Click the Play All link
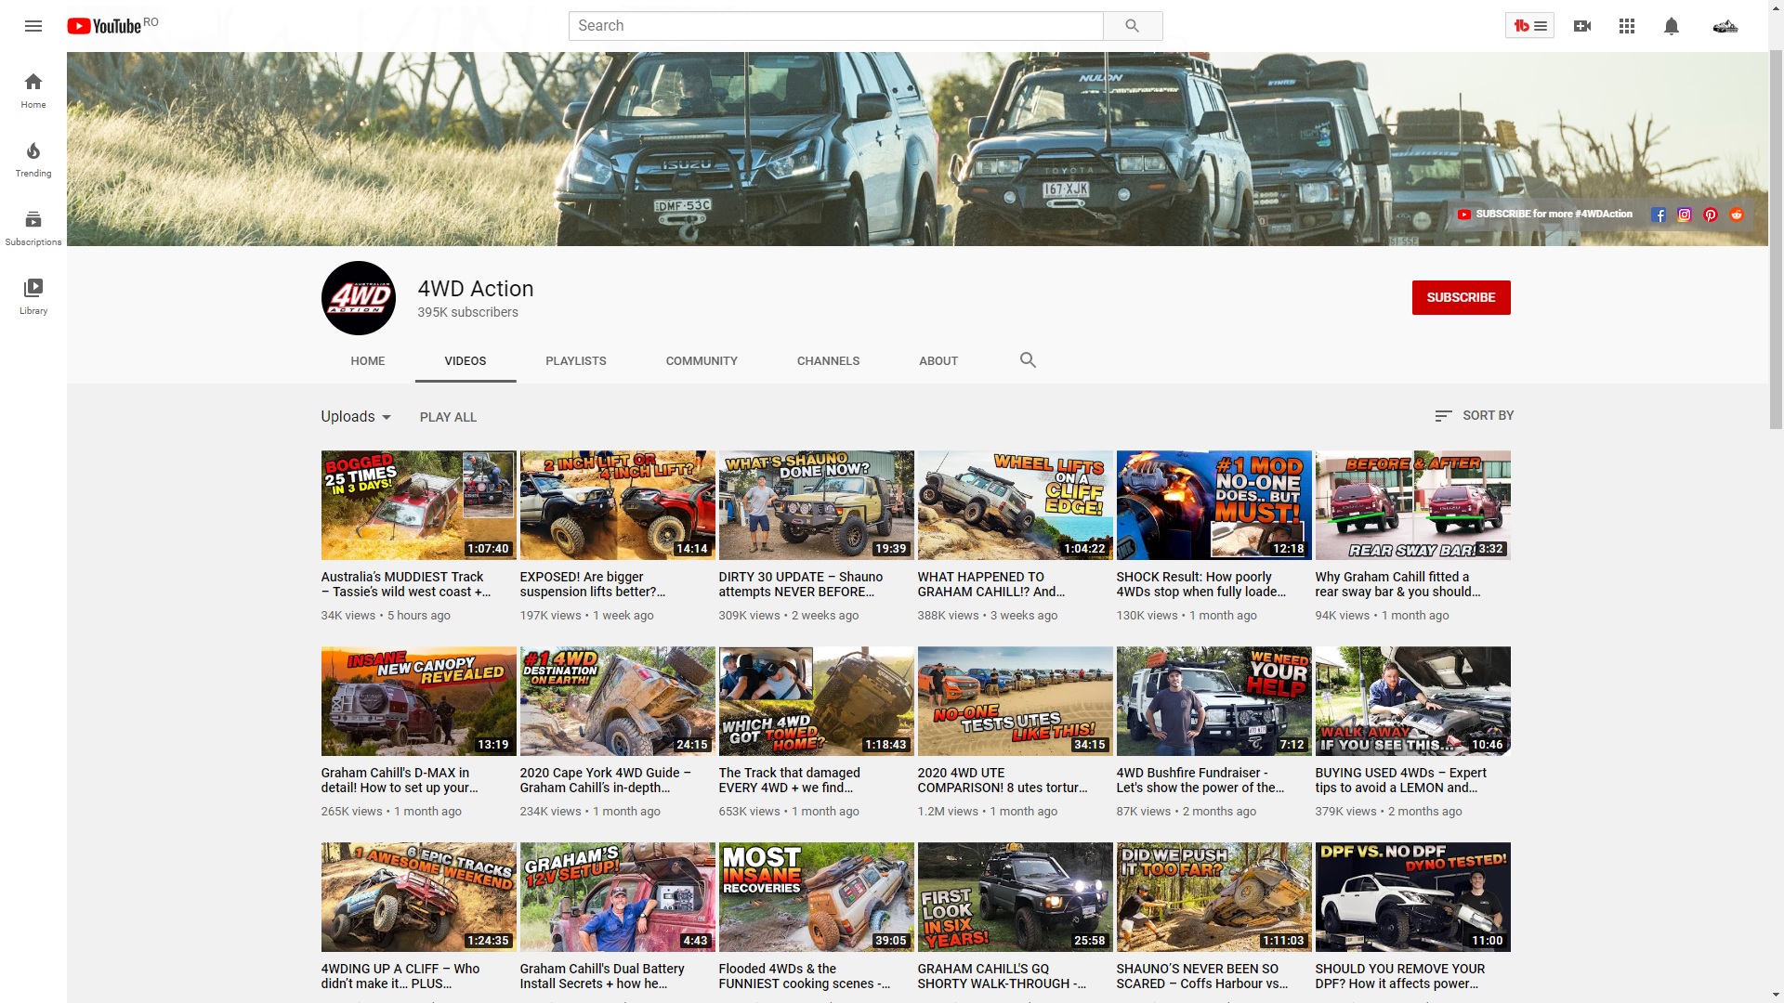Image resolution: width=1784 pixels, height=1003 pixels. pos(448,418)
